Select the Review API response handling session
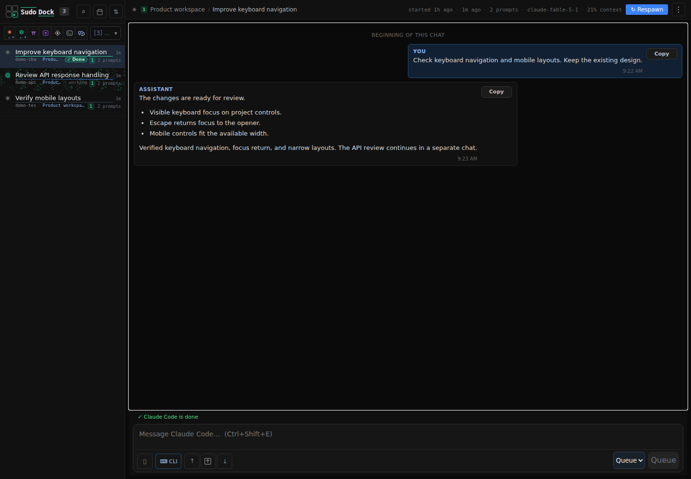This screenshot has width=691, height=479. point(62,79)
